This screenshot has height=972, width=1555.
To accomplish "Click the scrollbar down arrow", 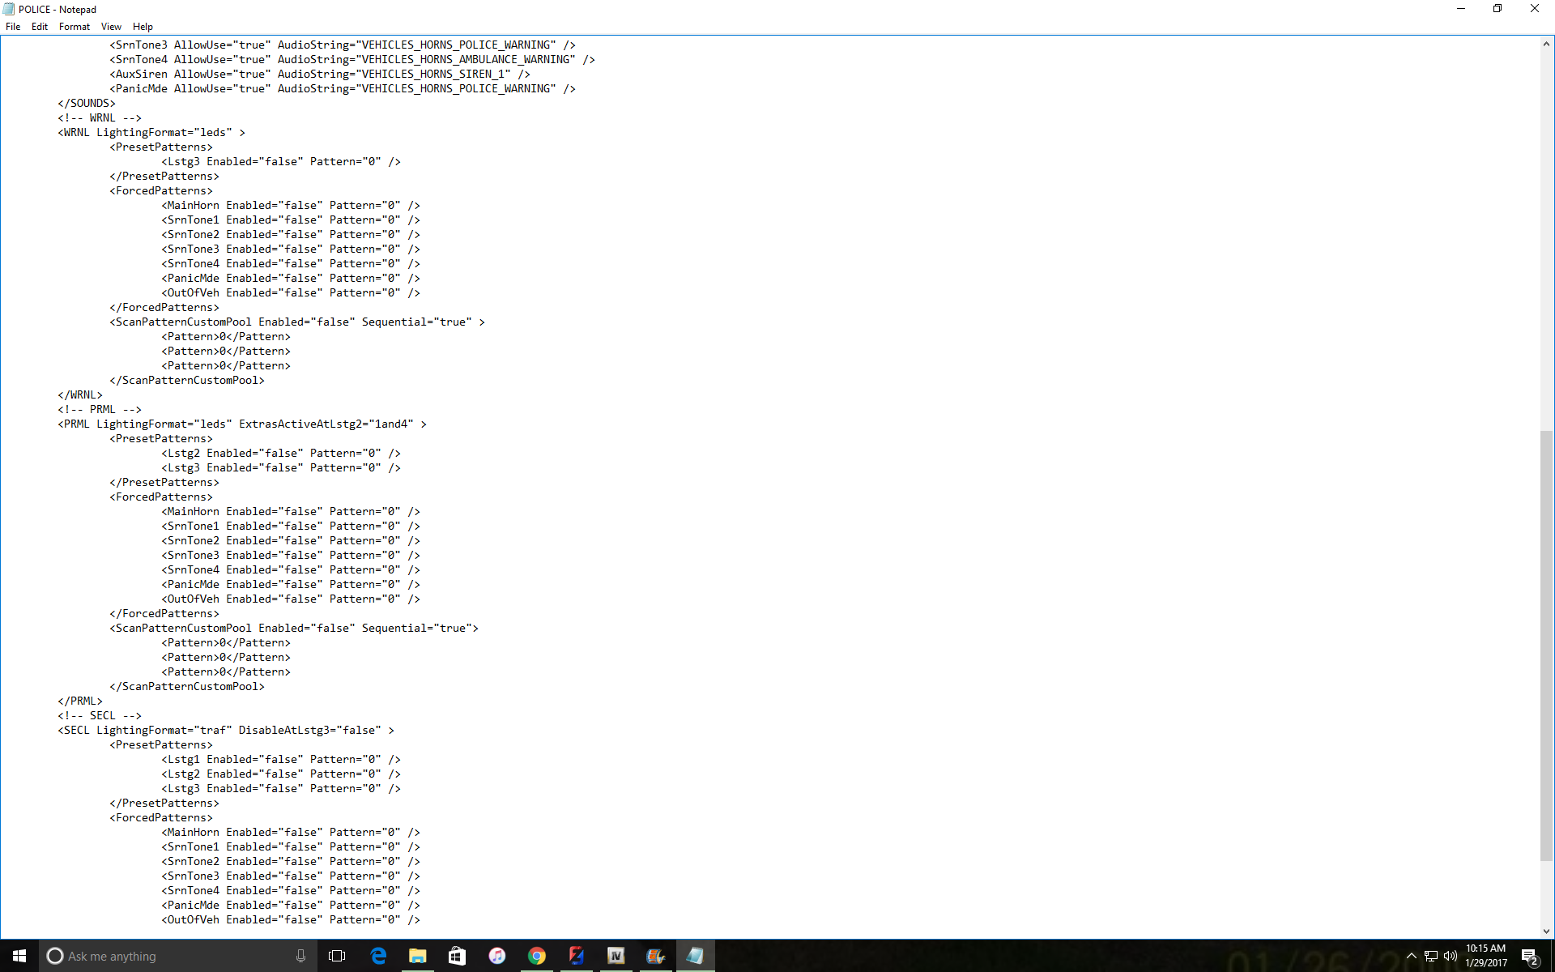I will (x=1546, y=932).
